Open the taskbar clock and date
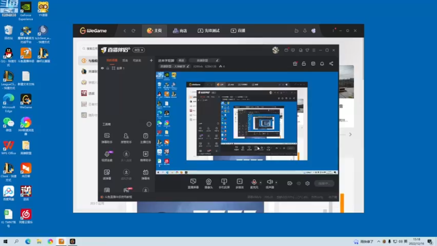The image size is (437, 246). point(416,242)
